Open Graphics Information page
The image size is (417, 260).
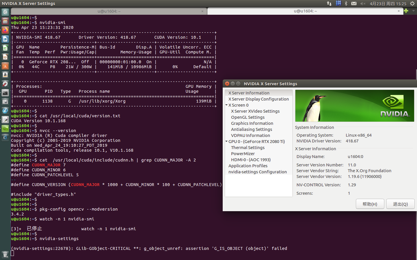[x=252, y=123]
